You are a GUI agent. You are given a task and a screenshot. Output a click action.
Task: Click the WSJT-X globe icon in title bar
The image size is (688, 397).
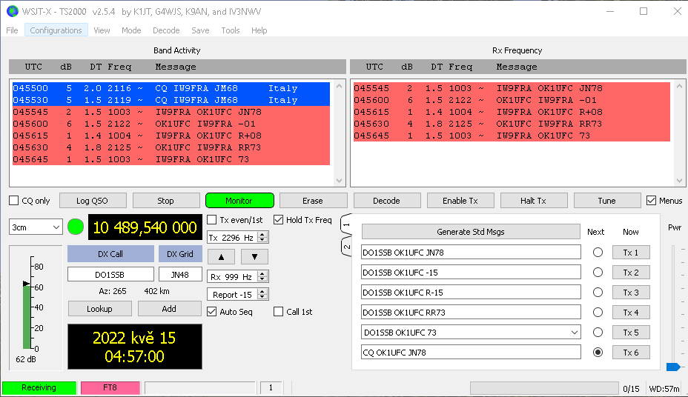[12, 11]
